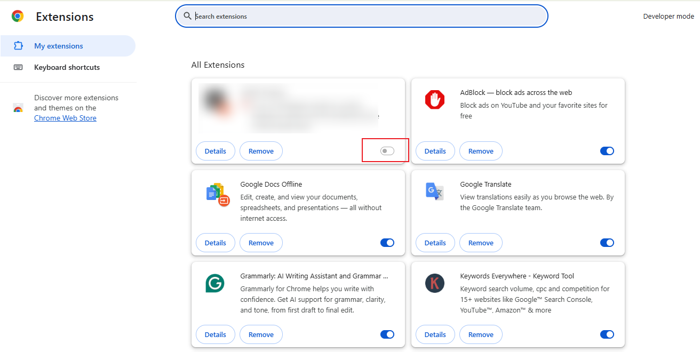Click the search magnifier icon
This screenshot has width=700, height=352.
pos(187,16)
